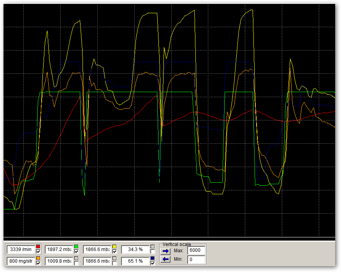341x272 pixels.
Task: Enable the 1009.8 mbar trace checkbox
Action: [76, 263]
